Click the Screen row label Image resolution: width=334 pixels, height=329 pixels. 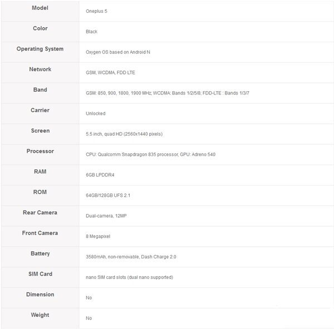40,131
